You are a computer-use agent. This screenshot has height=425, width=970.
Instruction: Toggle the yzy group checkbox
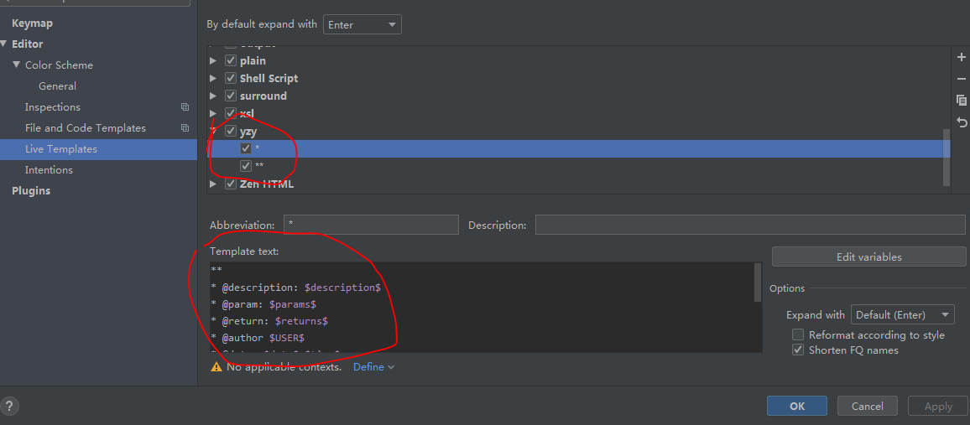pos(231,131)
